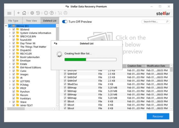The width and height of the screenshot is (179, 128).
Task: Click the DDrive (D:) drive icon
Action: 14,26
